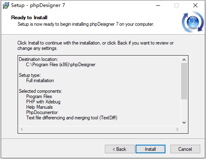The height and width of the screenshot is (159, 206).
Task: Go back with the Back button
Action: coord(120,149)
